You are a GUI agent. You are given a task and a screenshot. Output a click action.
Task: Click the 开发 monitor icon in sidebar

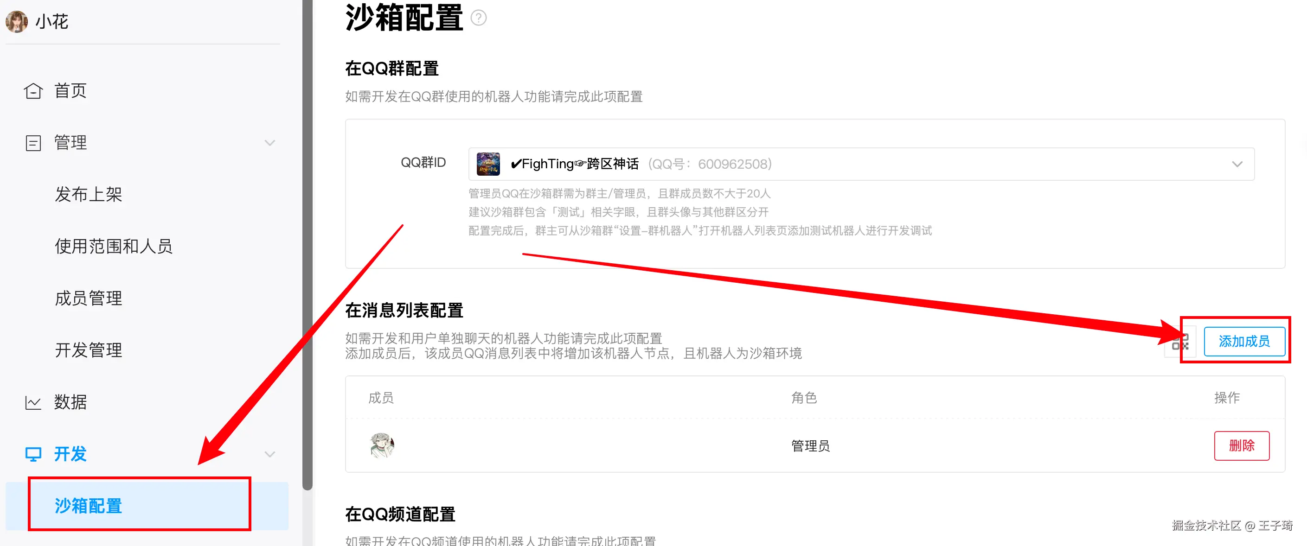(x=33, y=454)
